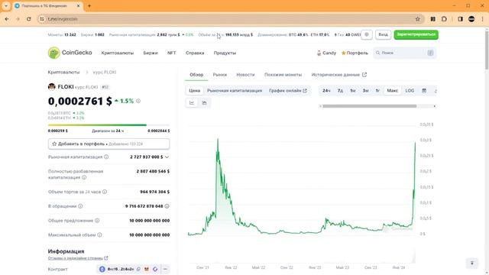Select the Макс chart range
This screenshot has height=275, width=489.
pyautogui.click(x=392, y=90)
